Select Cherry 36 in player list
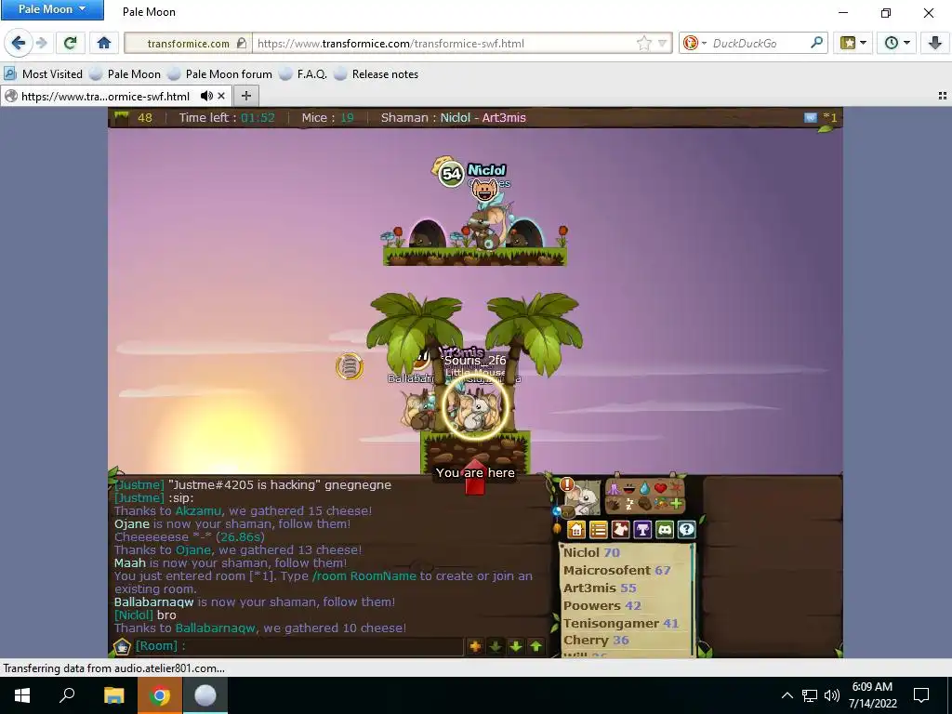This screenshot has height=714, width=952. 596,640
